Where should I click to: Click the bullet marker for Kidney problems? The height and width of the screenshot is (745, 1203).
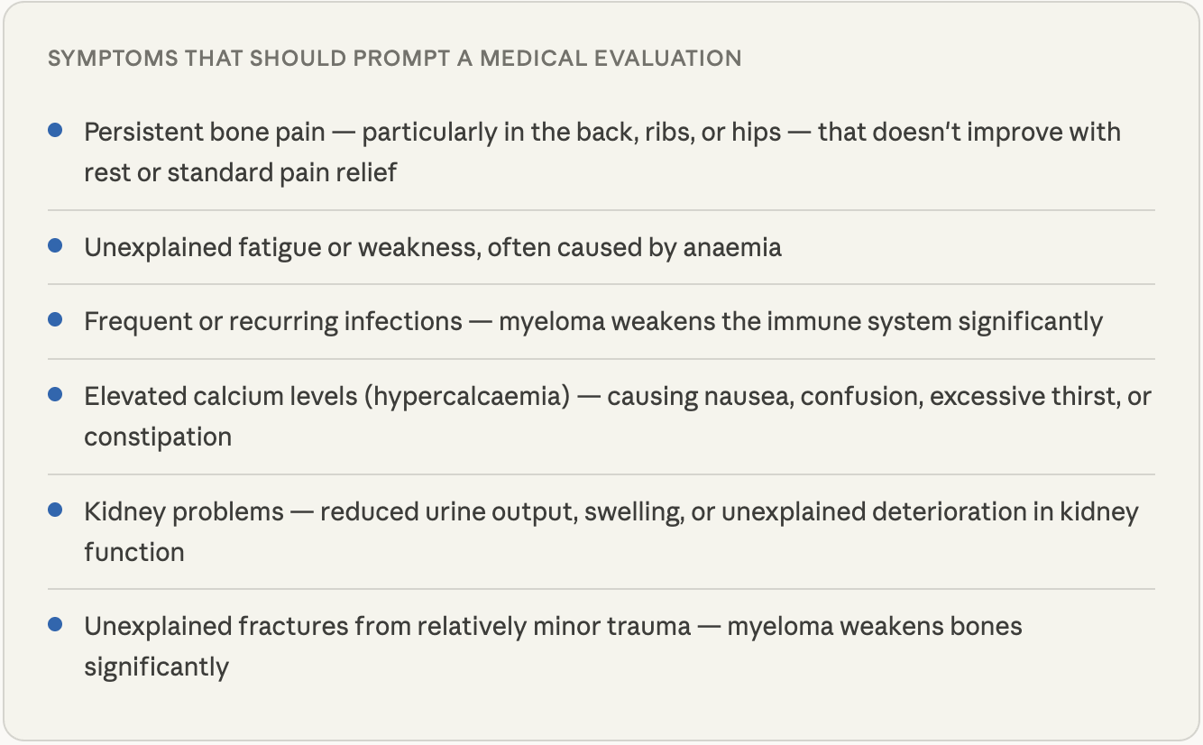(x=55, y=510)
